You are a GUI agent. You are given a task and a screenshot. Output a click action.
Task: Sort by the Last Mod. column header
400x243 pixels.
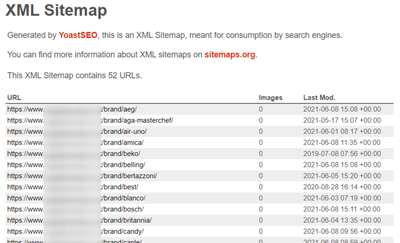pos(319,98)
